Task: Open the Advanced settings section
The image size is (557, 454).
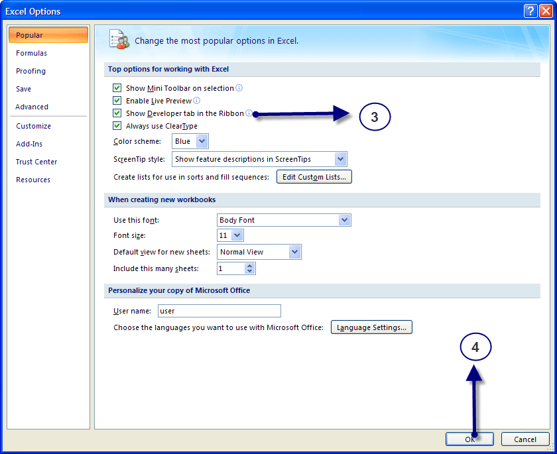Action: coord(32,106)
